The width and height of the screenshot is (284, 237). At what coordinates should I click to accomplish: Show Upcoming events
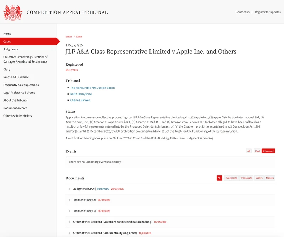coord(268,151)
